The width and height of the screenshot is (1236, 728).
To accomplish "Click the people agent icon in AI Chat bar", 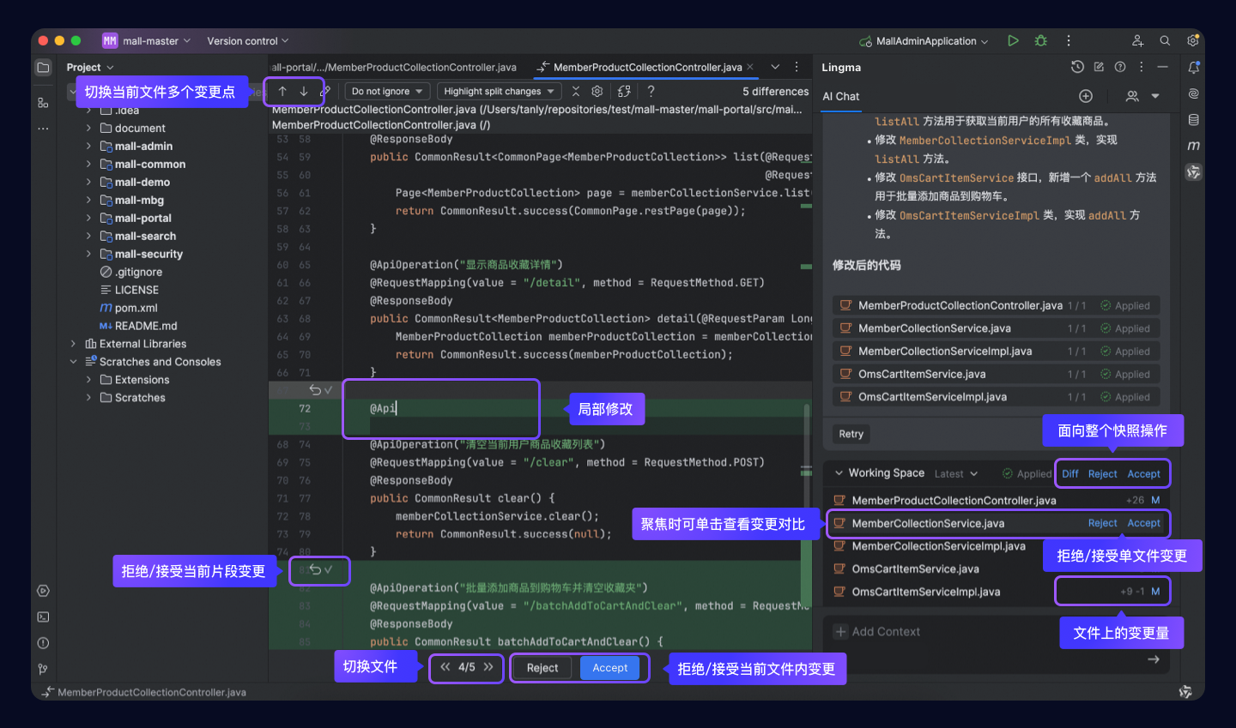I will click(1133, 96).
